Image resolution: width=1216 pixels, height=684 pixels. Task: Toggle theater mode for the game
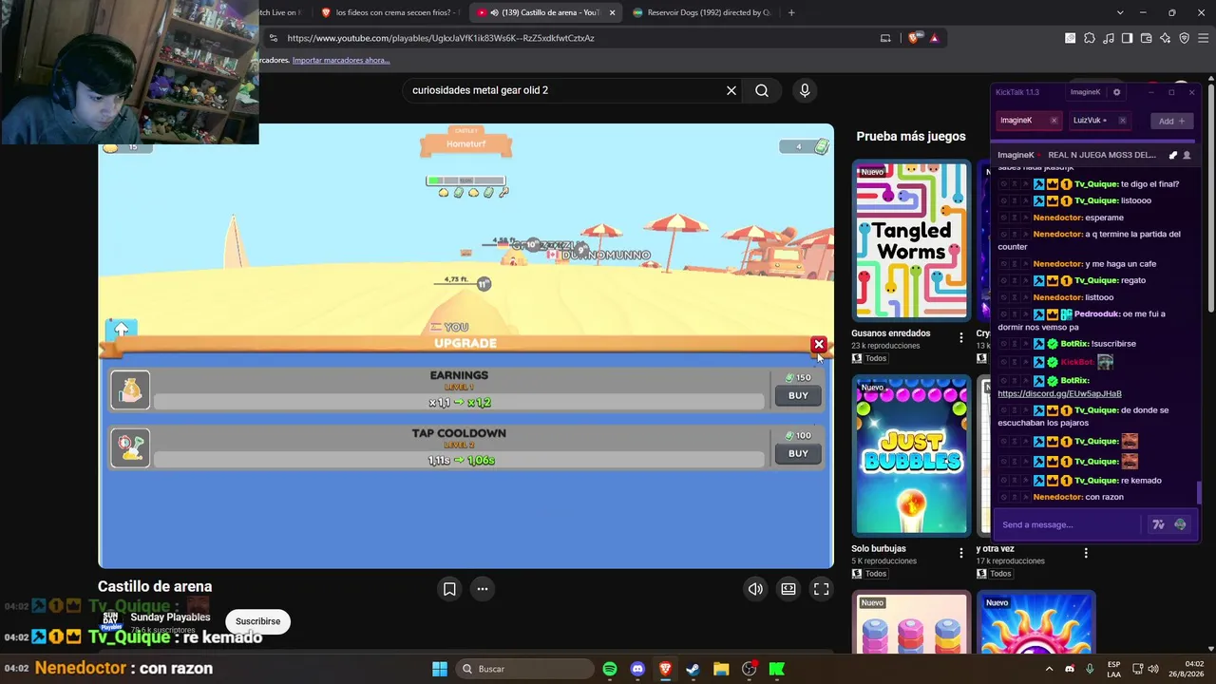pyautogui.click(x=788, y=589)
